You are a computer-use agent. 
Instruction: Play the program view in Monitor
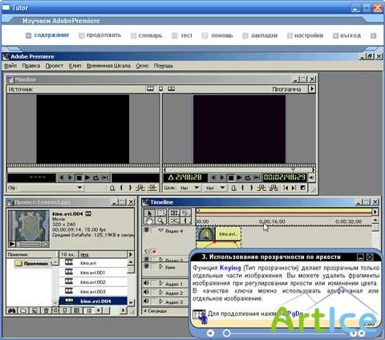click(240, 177)
